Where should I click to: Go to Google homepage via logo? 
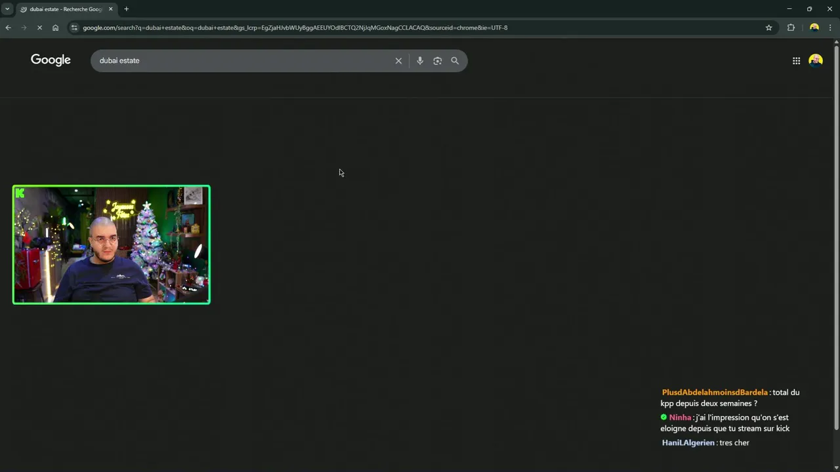pyautogui.click(x=51, y=60)
